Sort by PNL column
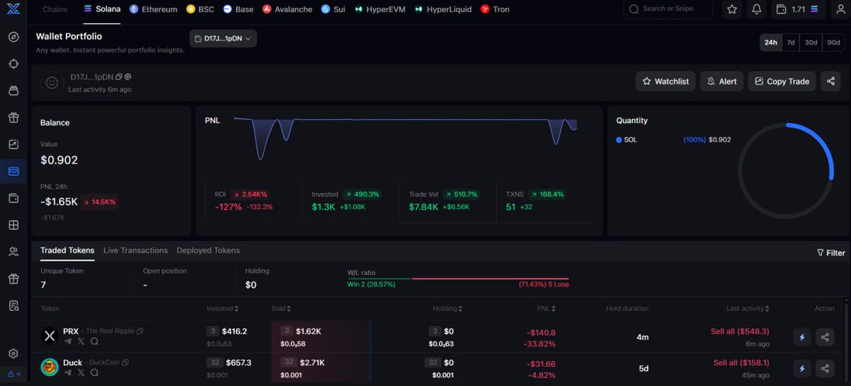Viewport: 851px width, 386px height. point(547,309)
